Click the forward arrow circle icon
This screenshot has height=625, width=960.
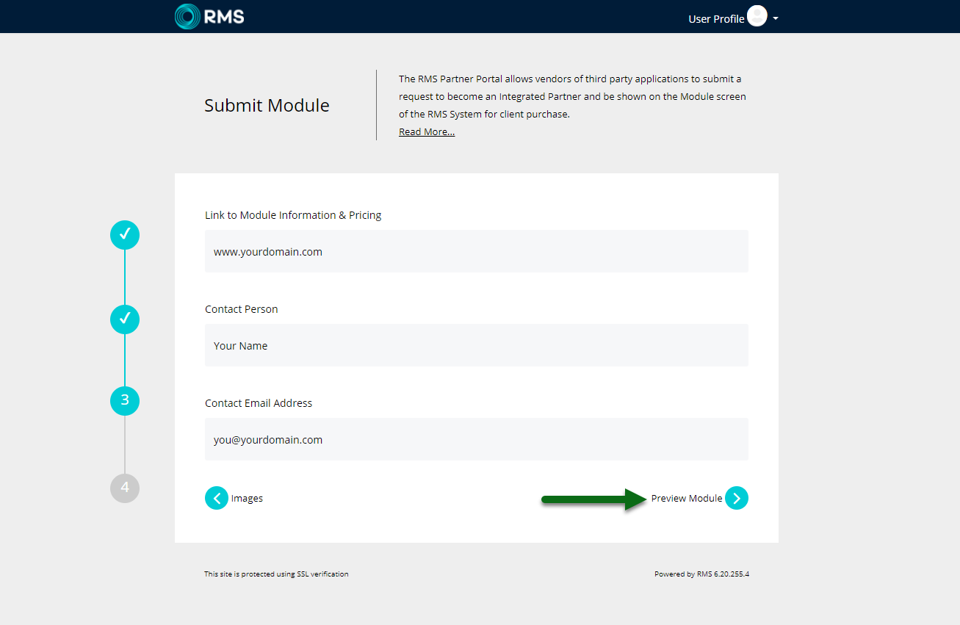tap(737, 498)
